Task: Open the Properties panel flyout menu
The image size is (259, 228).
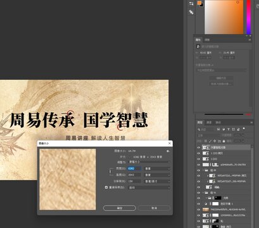Action: click(250, 40)
